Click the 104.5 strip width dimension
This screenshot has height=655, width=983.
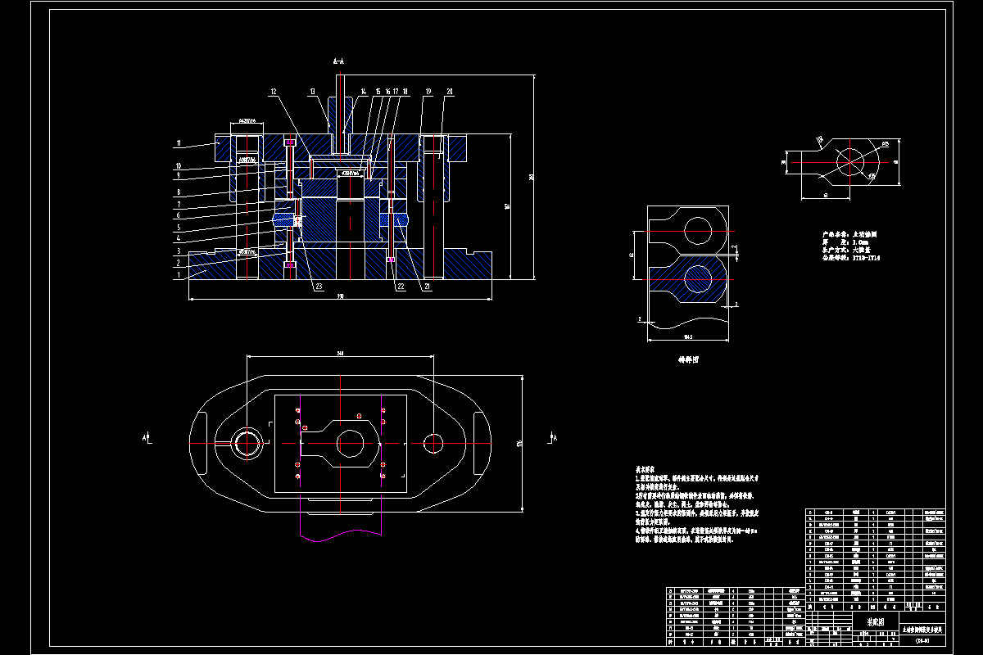pyautogui.click(x=687, y=337)
